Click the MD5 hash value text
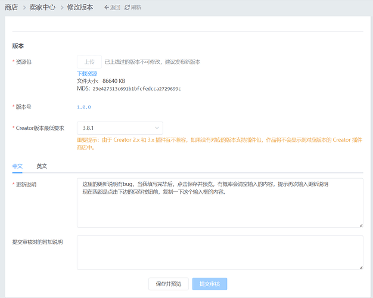The width and height of the screenshot is (373, 298). pyautogui.click(x=137, y=89)
